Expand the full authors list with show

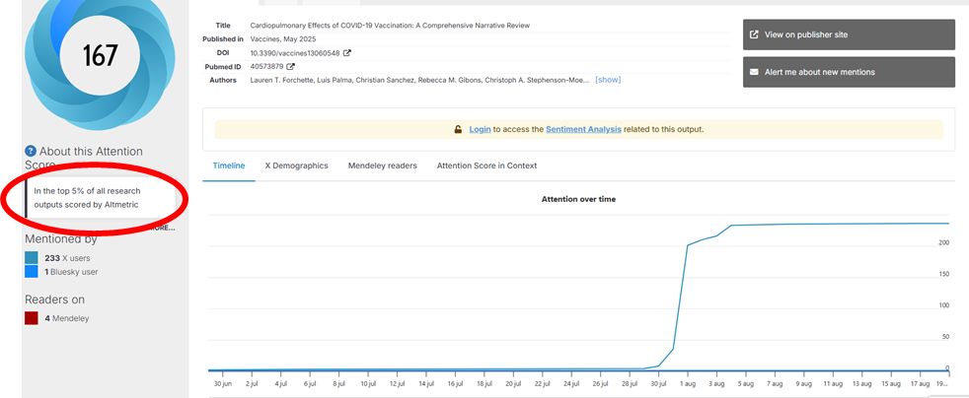[x=608, y=80]
